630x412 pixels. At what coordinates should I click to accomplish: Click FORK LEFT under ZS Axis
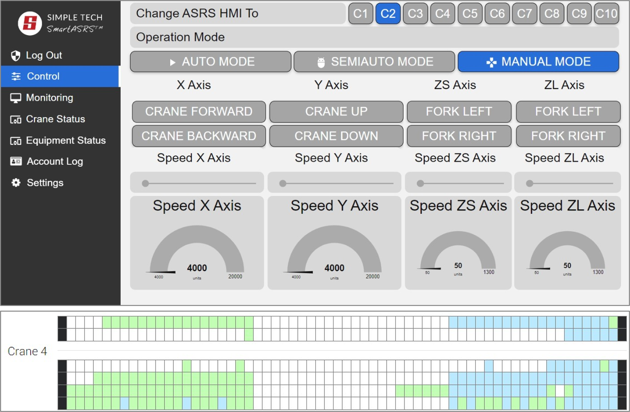[x=459, y=112]
